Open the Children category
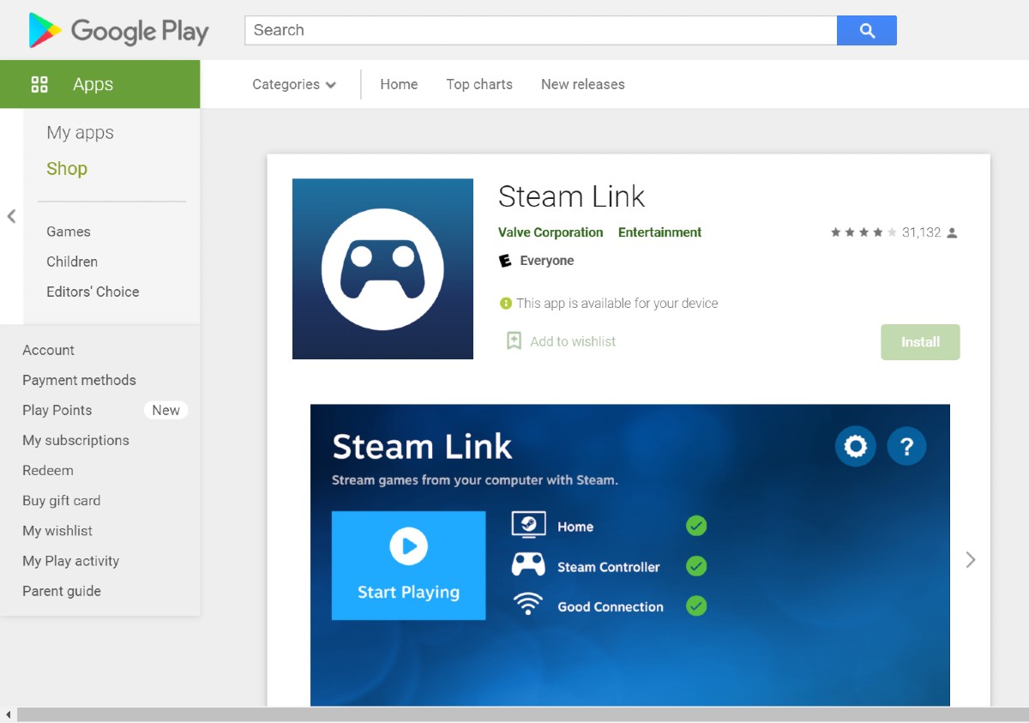Viewport: 1029px width, 723px height. point(72,262)
